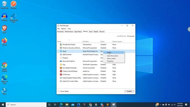Switch to the Performance tab
This screenshot has width=190, height=107.
(69, 32)
